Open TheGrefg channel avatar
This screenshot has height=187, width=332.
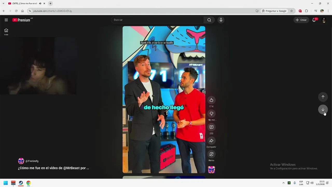[x=21, y=161]
